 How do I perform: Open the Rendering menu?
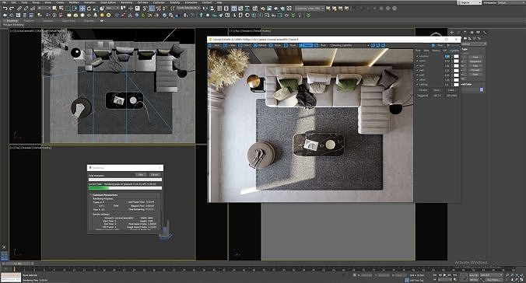pos(127,2)
